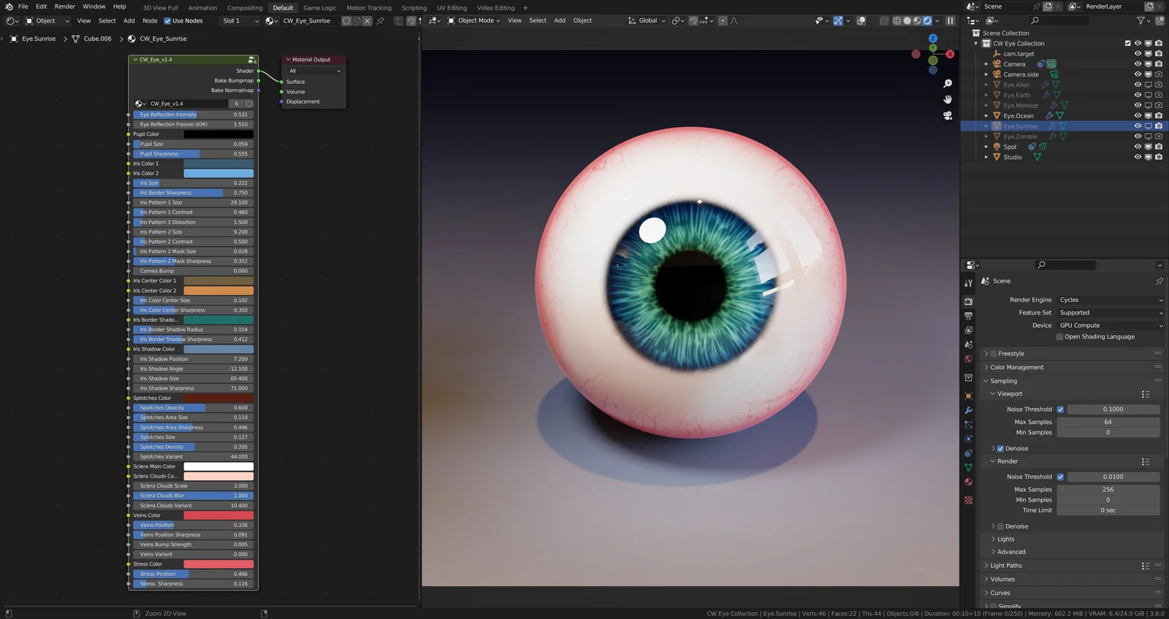
Task: Expand the Camera.side item in the outliner
Action: [986, 74]
